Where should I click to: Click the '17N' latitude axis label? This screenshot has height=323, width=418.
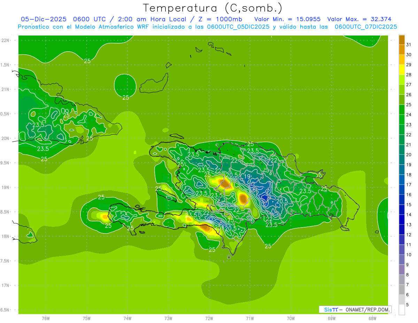(x=5, y=285)
